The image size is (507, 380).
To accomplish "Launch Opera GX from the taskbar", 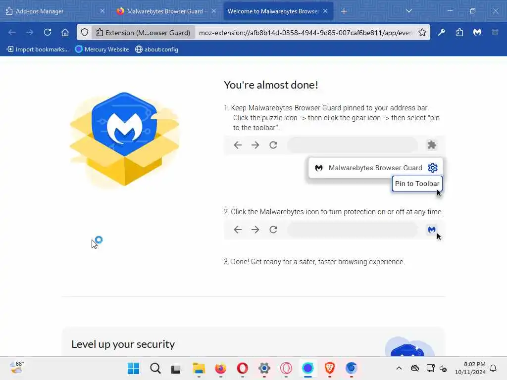I will 286,368.
